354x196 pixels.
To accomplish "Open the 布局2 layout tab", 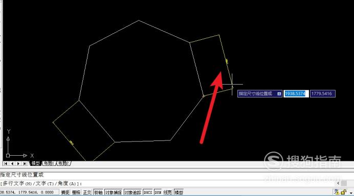I will (63, 163).
